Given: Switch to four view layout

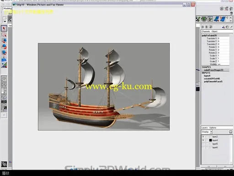Looking at the screenshot, I should (x=4, y=85).
